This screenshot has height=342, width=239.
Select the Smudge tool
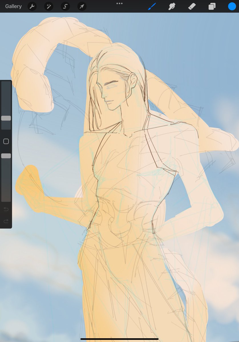(172, 6)
